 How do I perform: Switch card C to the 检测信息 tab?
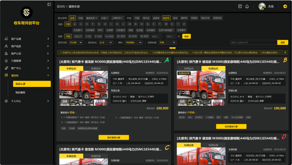pos(96,156)
